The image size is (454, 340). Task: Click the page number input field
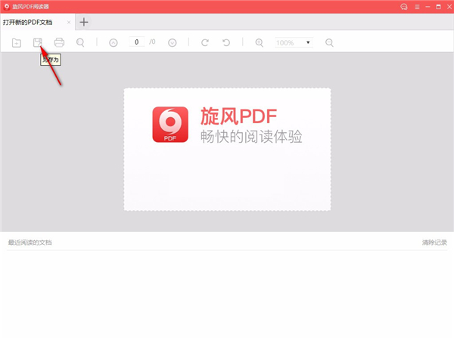pyautogui.click(x=137, y=42)
